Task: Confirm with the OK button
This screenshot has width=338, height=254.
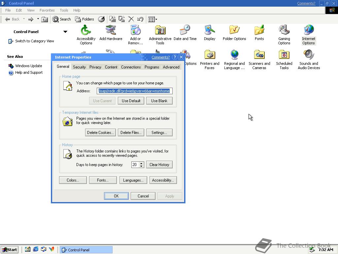Action: 117,196
